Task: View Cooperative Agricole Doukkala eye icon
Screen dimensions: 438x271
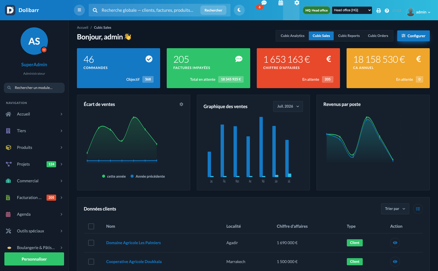Action: click(x=395, y=262)
